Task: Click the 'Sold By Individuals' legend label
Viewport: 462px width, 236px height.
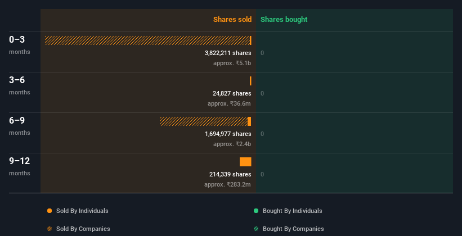Action: (82, 211)
